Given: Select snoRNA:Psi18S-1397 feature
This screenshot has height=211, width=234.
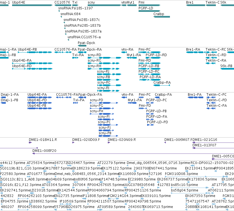Looking at the screenshot, I should (59, 11).
